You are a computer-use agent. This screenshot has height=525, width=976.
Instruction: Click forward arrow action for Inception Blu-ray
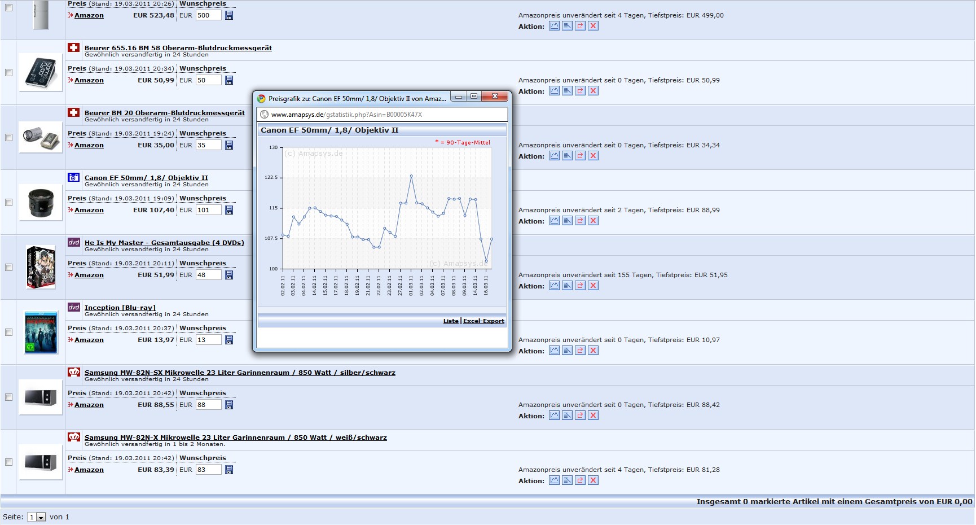pyautogui.click(x=580, y=351)
